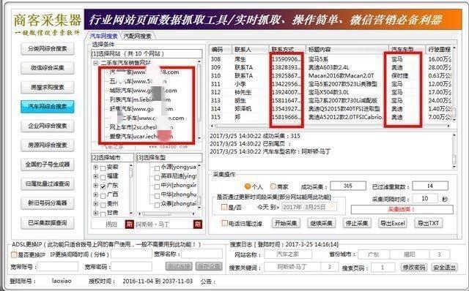469x291 pixels.
Task: Click the 导出Excel button
Action: coord(393,223)
